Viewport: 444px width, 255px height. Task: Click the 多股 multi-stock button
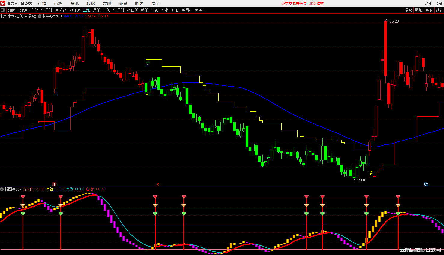pos(429,10)
